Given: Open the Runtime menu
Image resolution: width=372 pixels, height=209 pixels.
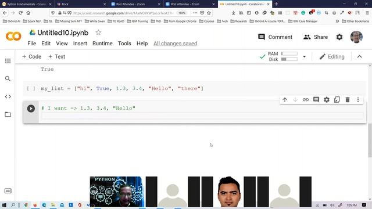Looking at the screenshot, I should point(102,44).
